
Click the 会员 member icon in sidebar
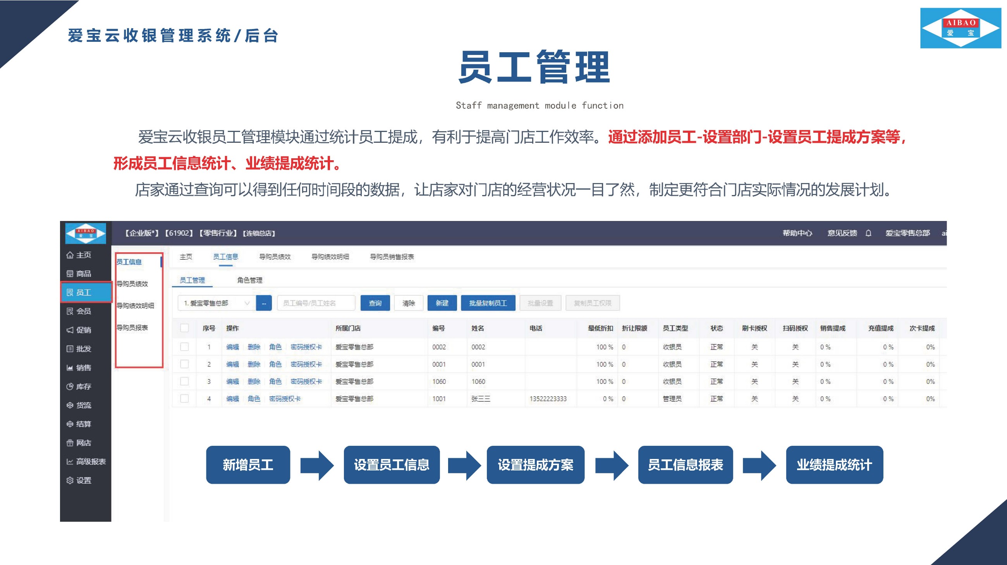pyautogui.click(x=70, y=311)
